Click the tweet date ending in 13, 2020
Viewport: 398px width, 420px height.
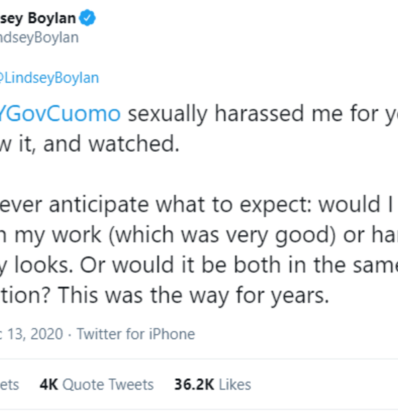coord(32,334)
